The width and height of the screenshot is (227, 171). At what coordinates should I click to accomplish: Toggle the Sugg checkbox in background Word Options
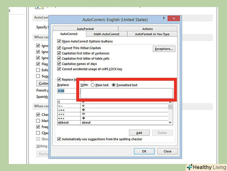(38, 76)
